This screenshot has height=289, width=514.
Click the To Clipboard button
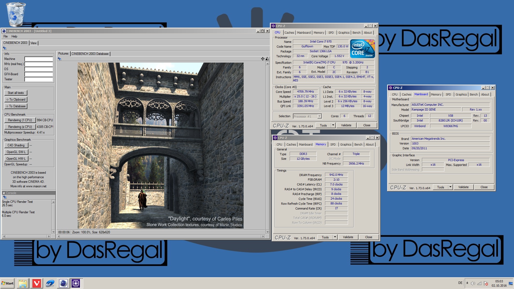(x=16, y=100)
